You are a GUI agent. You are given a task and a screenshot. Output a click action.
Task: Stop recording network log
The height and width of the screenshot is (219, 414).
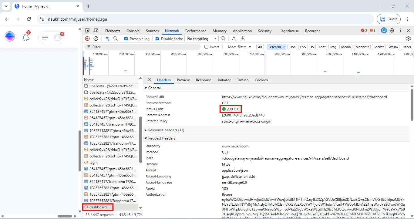click(87, 39)
